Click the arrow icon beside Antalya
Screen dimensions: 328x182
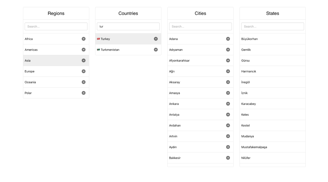coord(228,115)
